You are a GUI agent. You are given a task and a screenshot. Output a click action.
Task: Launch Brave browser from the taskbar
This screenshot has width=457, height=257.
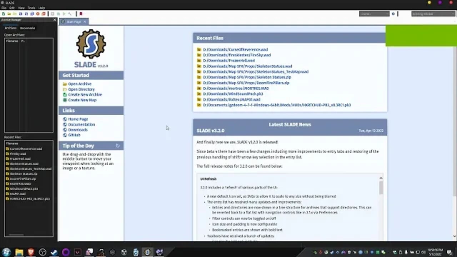[x=31, y=252]
